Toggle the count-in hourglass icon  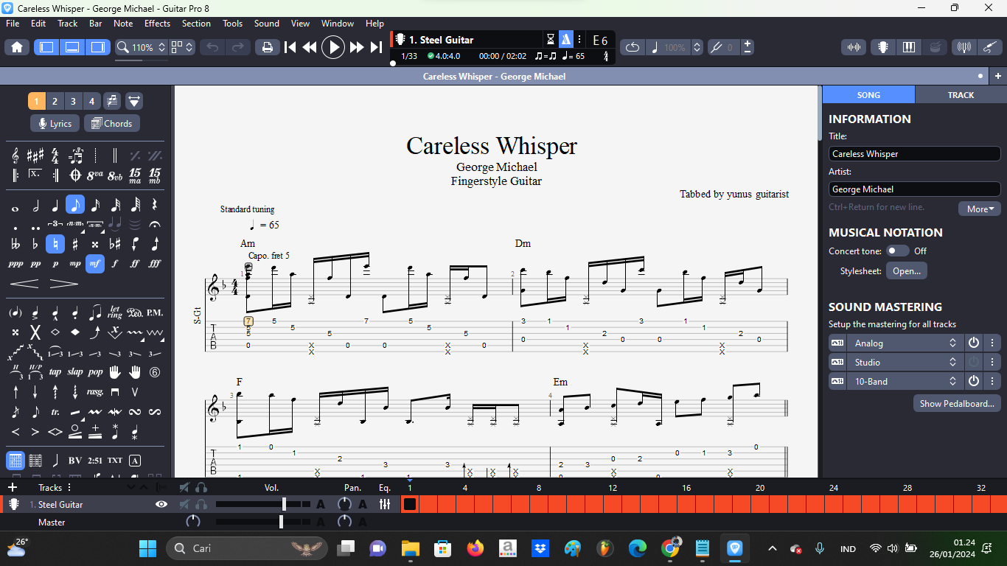(x=550, y=39)
